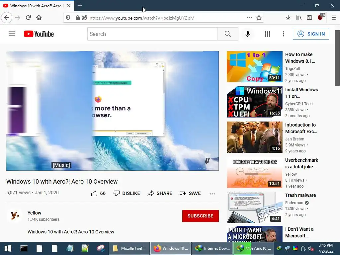Search with your voice microphone
Viewport: 340px width, 255px height.
(248, 34)
